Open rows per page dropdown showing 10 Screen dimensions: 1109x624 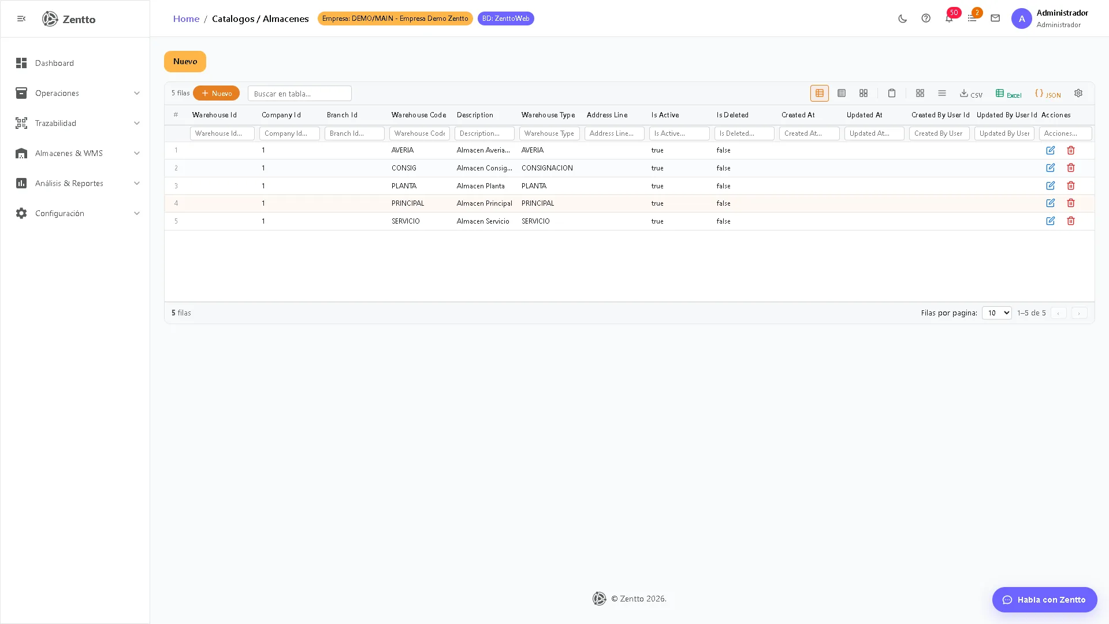point(996,313)
